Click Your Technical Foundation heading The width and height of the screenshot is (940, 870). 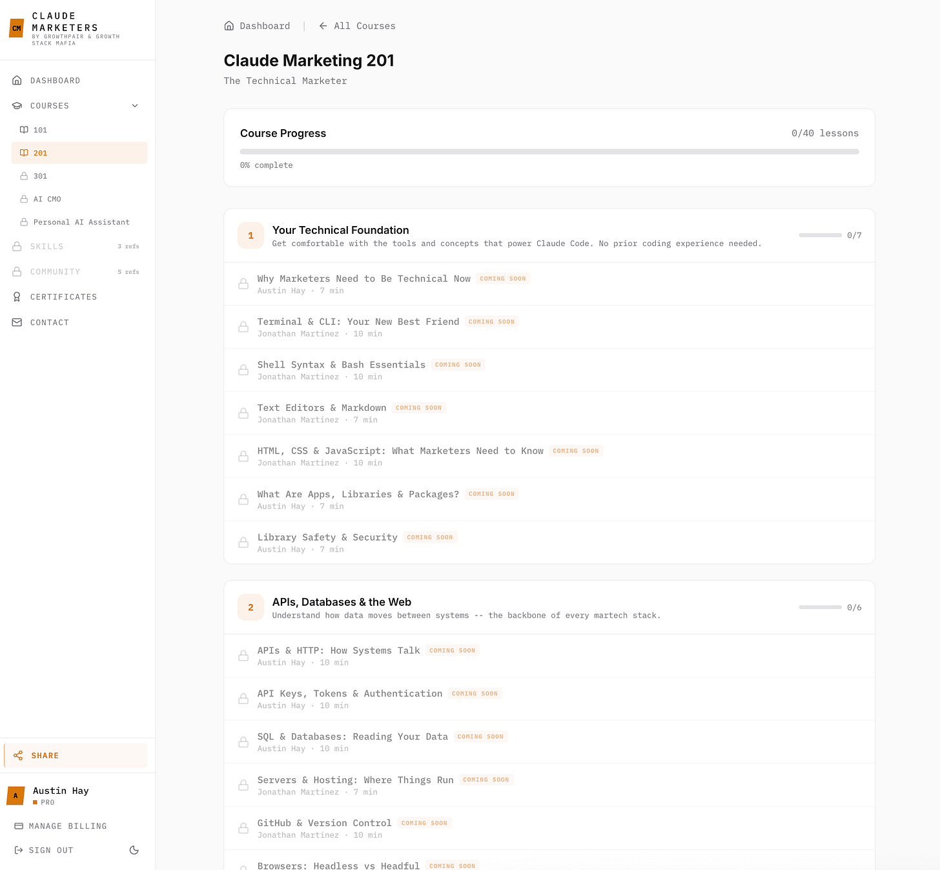coord(340,230)
